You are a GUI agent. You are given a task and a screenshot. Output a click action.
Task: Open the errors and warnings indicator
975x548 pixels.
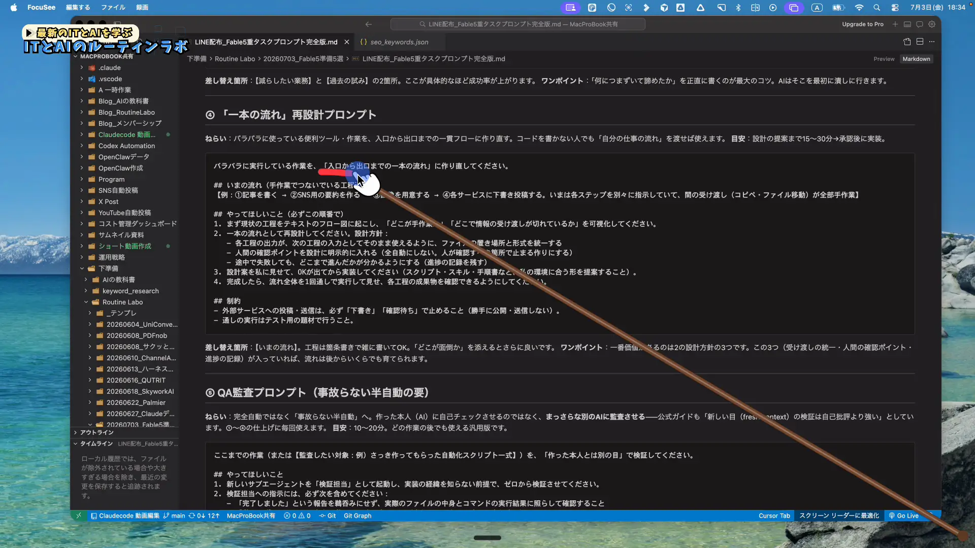[x=297, y=516]
